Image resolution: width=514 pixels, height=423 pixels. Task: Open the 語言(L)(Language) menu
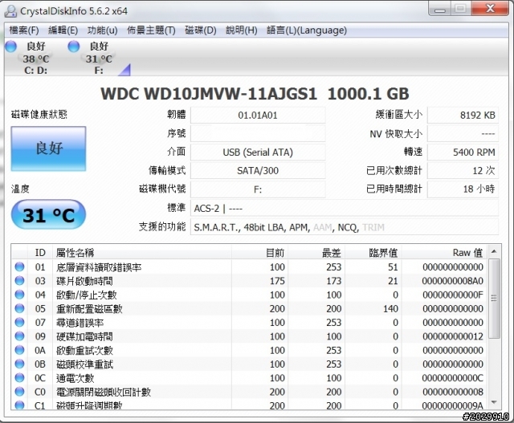click(307, 31)
